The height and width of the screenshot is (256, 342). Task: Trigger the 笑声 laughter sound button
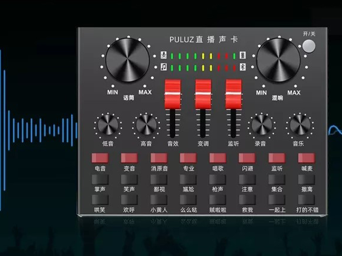pyautogui.click(x=130, y=179)
